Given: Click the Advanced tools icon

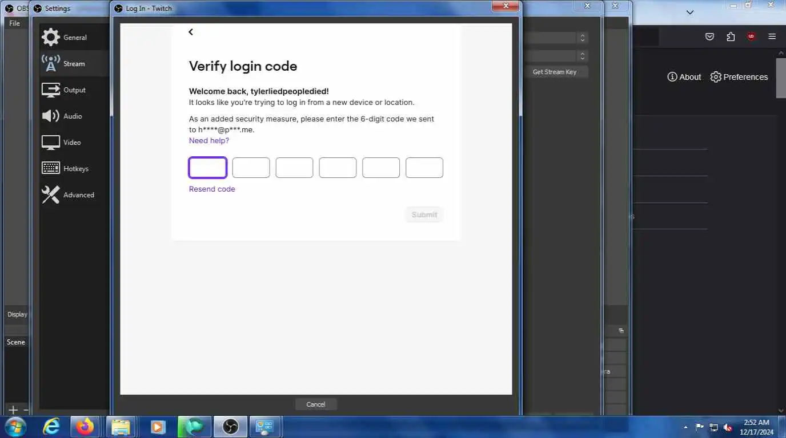Looking at the screenshot, I should coord(50,195).
